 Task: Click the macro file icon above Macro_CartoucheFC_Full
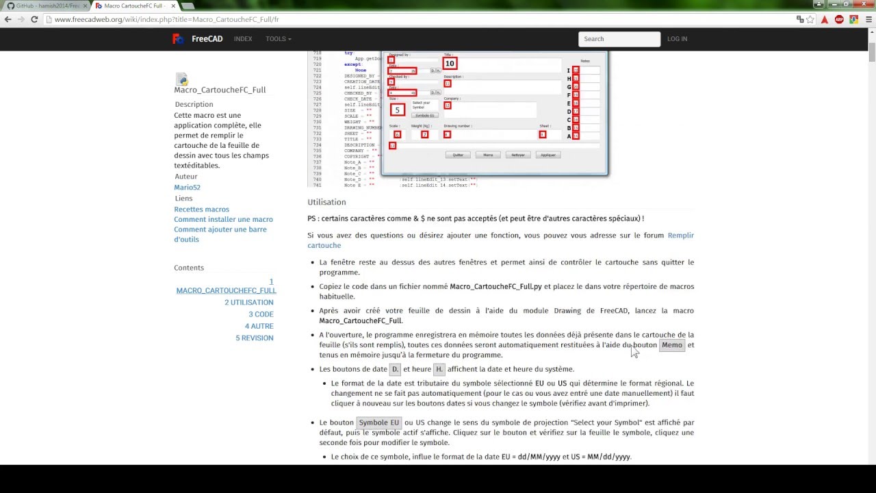(x=181, y=79)
